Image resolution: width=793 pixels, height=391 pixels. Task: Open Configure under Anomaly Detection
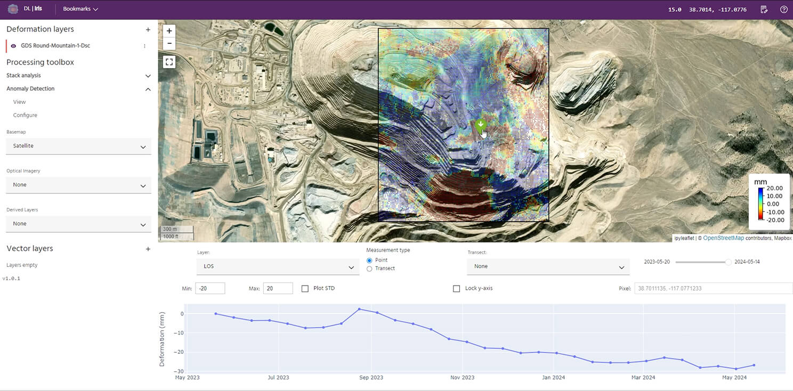point(25,115)
